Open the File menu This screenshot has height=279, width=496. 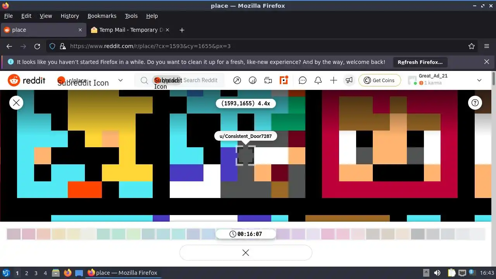click(x=9, y=16)
